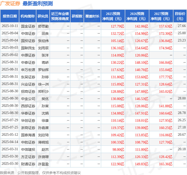187x175 pixels.
Task: Select the 2026预测净利润 column header
Action: [137, 16]
